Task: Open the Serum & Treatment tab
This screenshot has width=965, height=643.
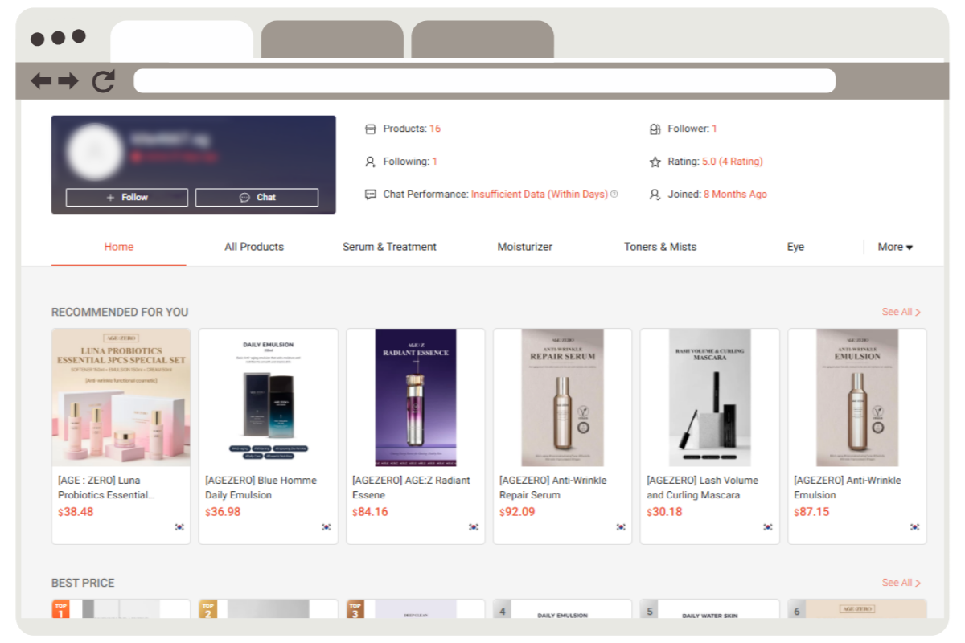Action: [x=389, y=247]
